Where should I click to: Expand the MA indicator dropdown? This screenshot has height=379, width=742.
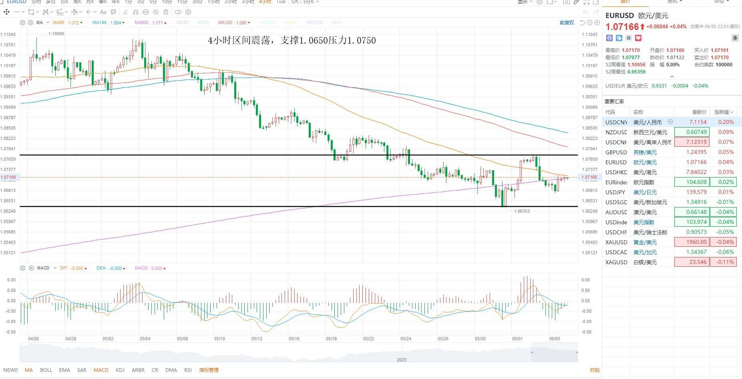(x=48, y=22)
